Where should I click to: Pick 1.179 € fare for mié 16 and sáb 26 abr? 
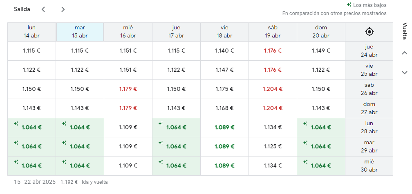click(128, 89)
